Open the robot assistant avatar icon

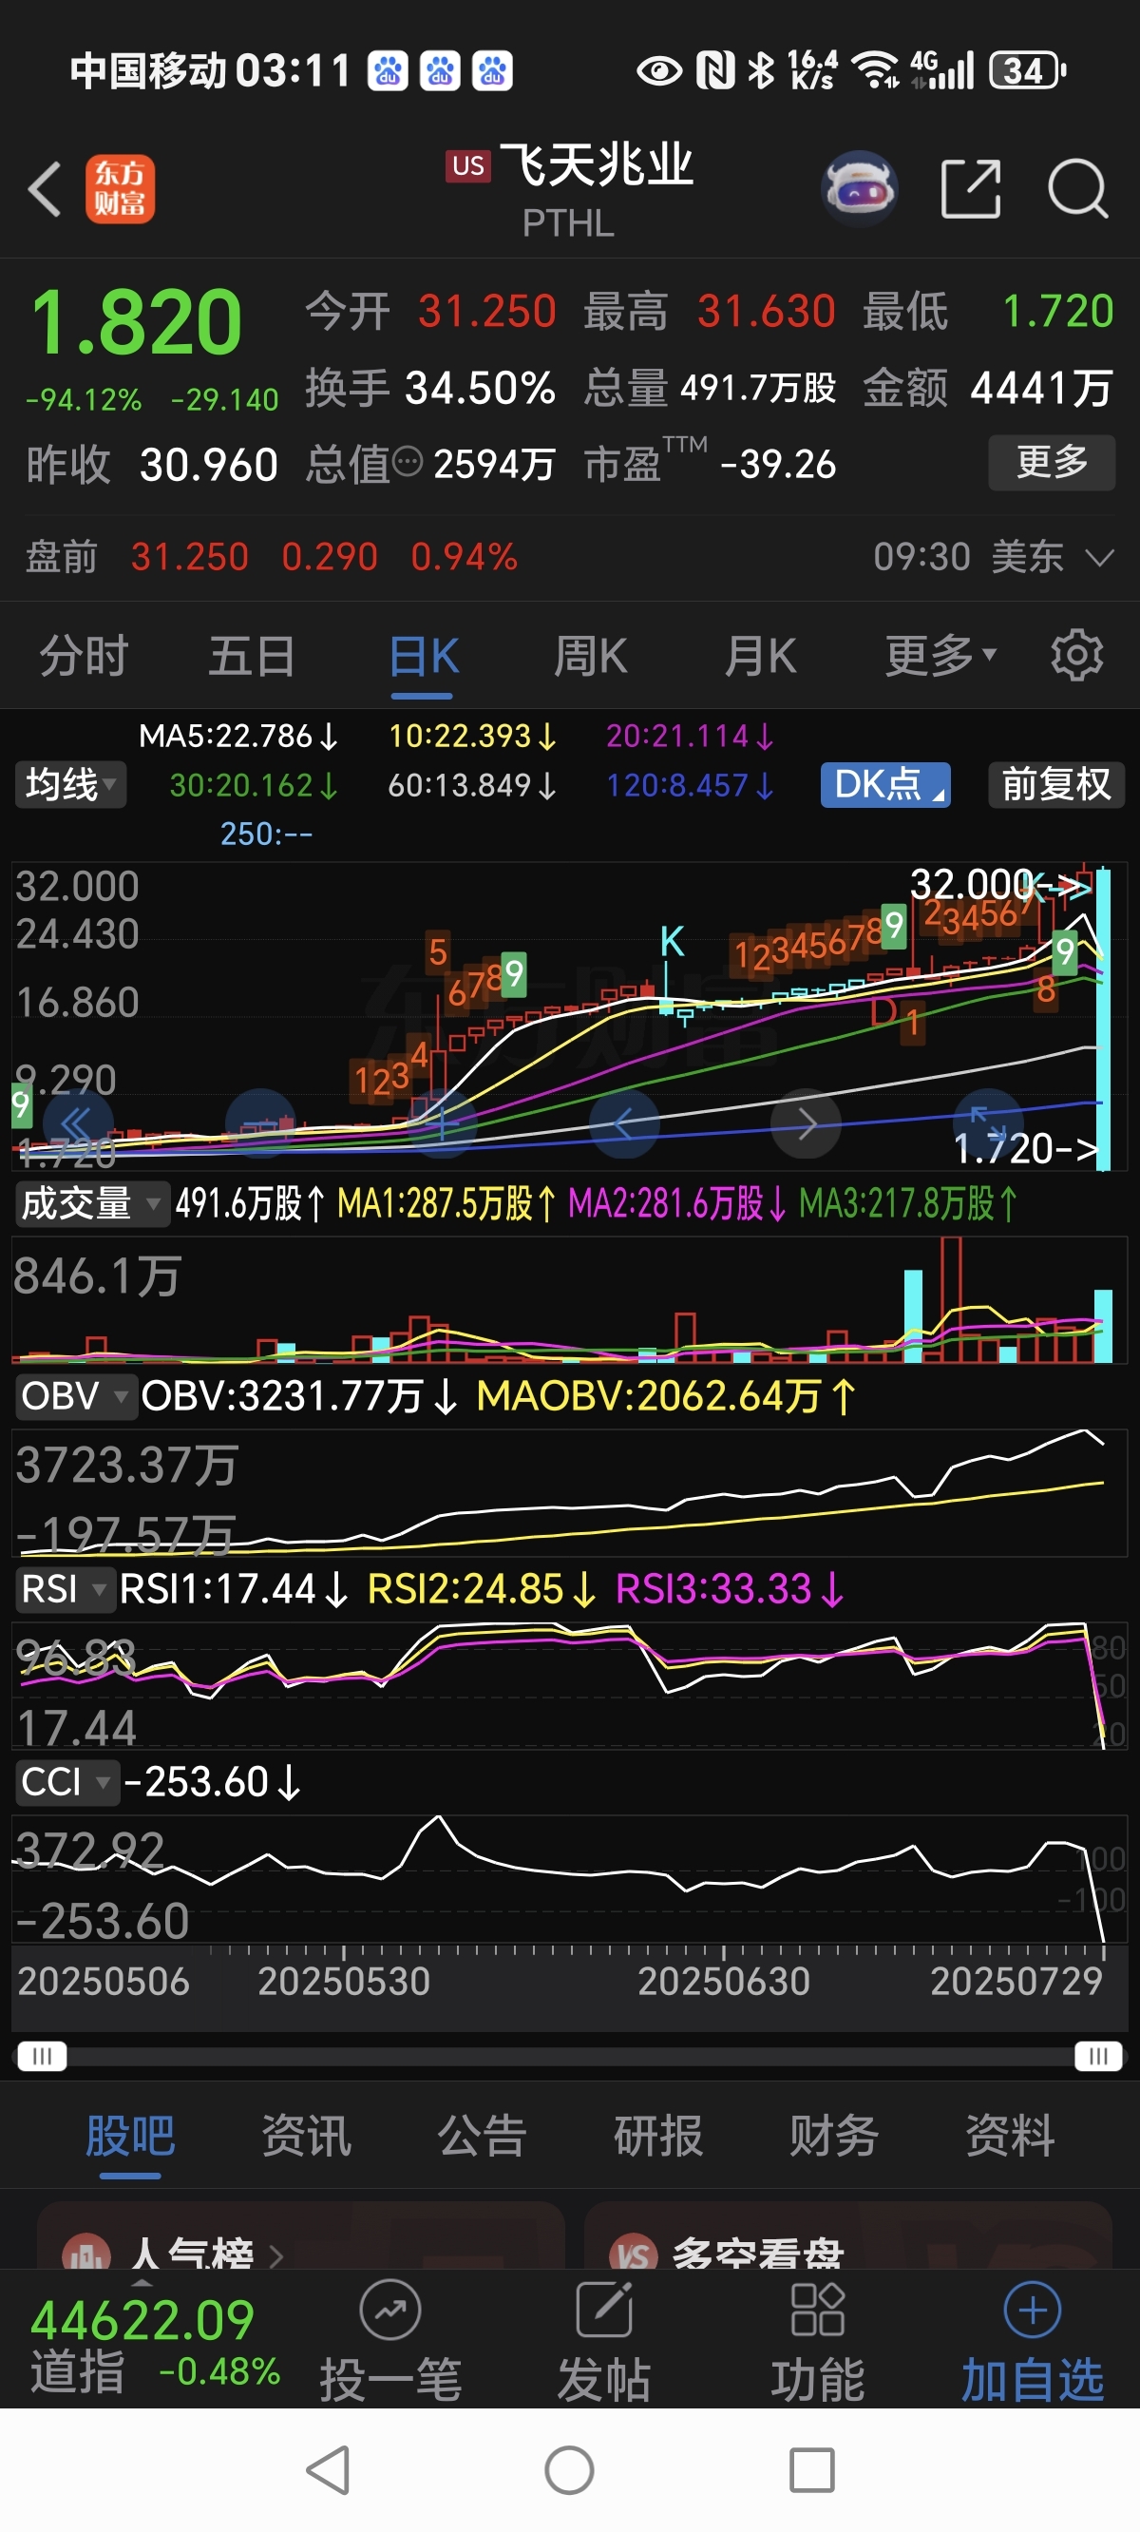(859, 188)
